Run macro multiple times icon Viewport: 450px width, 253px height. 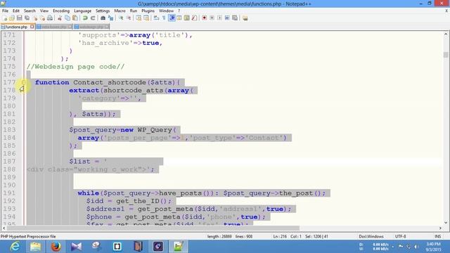click(227, 18)
